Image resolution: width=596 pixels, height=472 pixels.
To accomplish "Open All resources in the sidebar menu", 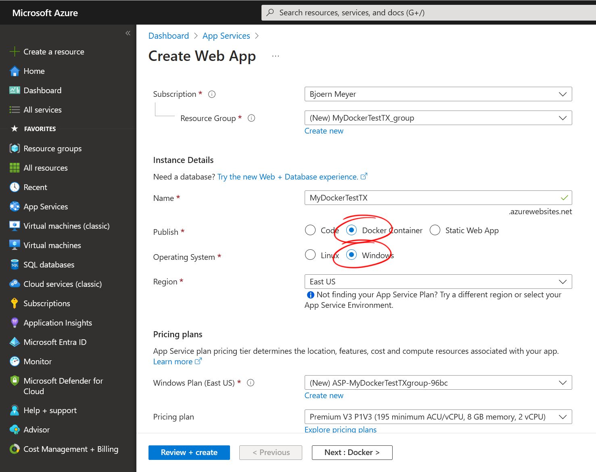I will [x=46, y=168].
